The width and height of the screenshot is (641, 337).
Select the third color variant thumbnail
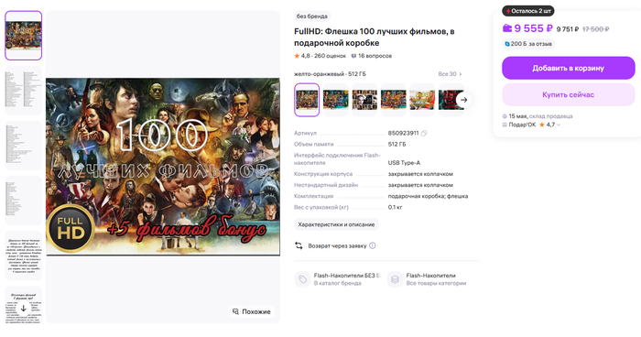[x=364, y=100]
